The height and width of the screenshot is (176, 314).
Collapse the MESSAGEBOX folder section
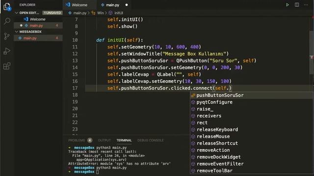coord(17,32)
